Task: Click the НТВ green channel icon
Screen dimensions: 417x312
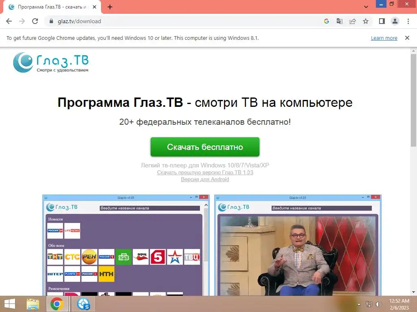Action: pyautogui.click(x=124, y=257)
